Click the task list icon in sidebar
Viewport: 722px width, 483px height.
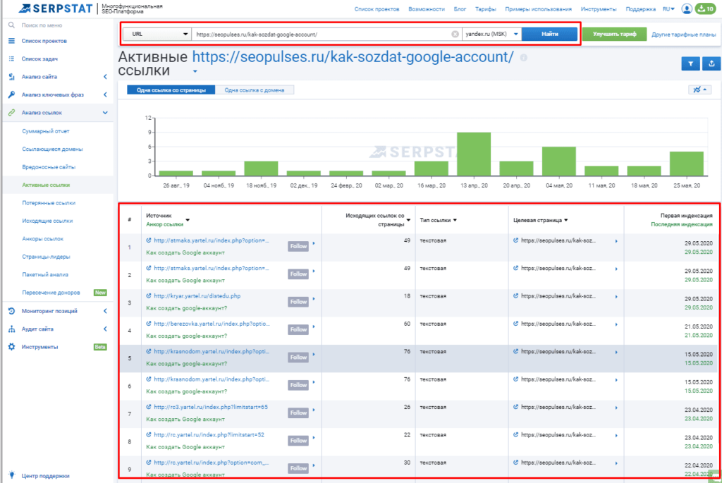tap(11, 59)
